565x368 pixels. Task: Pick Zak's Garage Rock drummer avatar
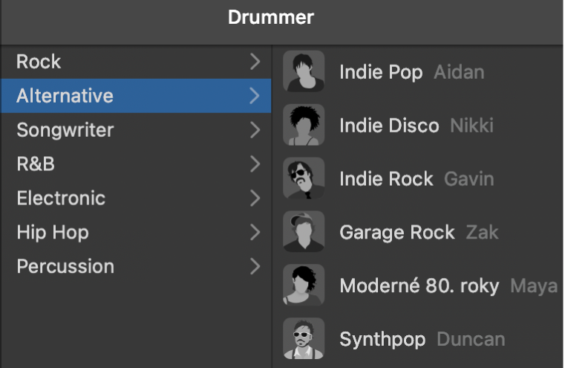point(304,232)
